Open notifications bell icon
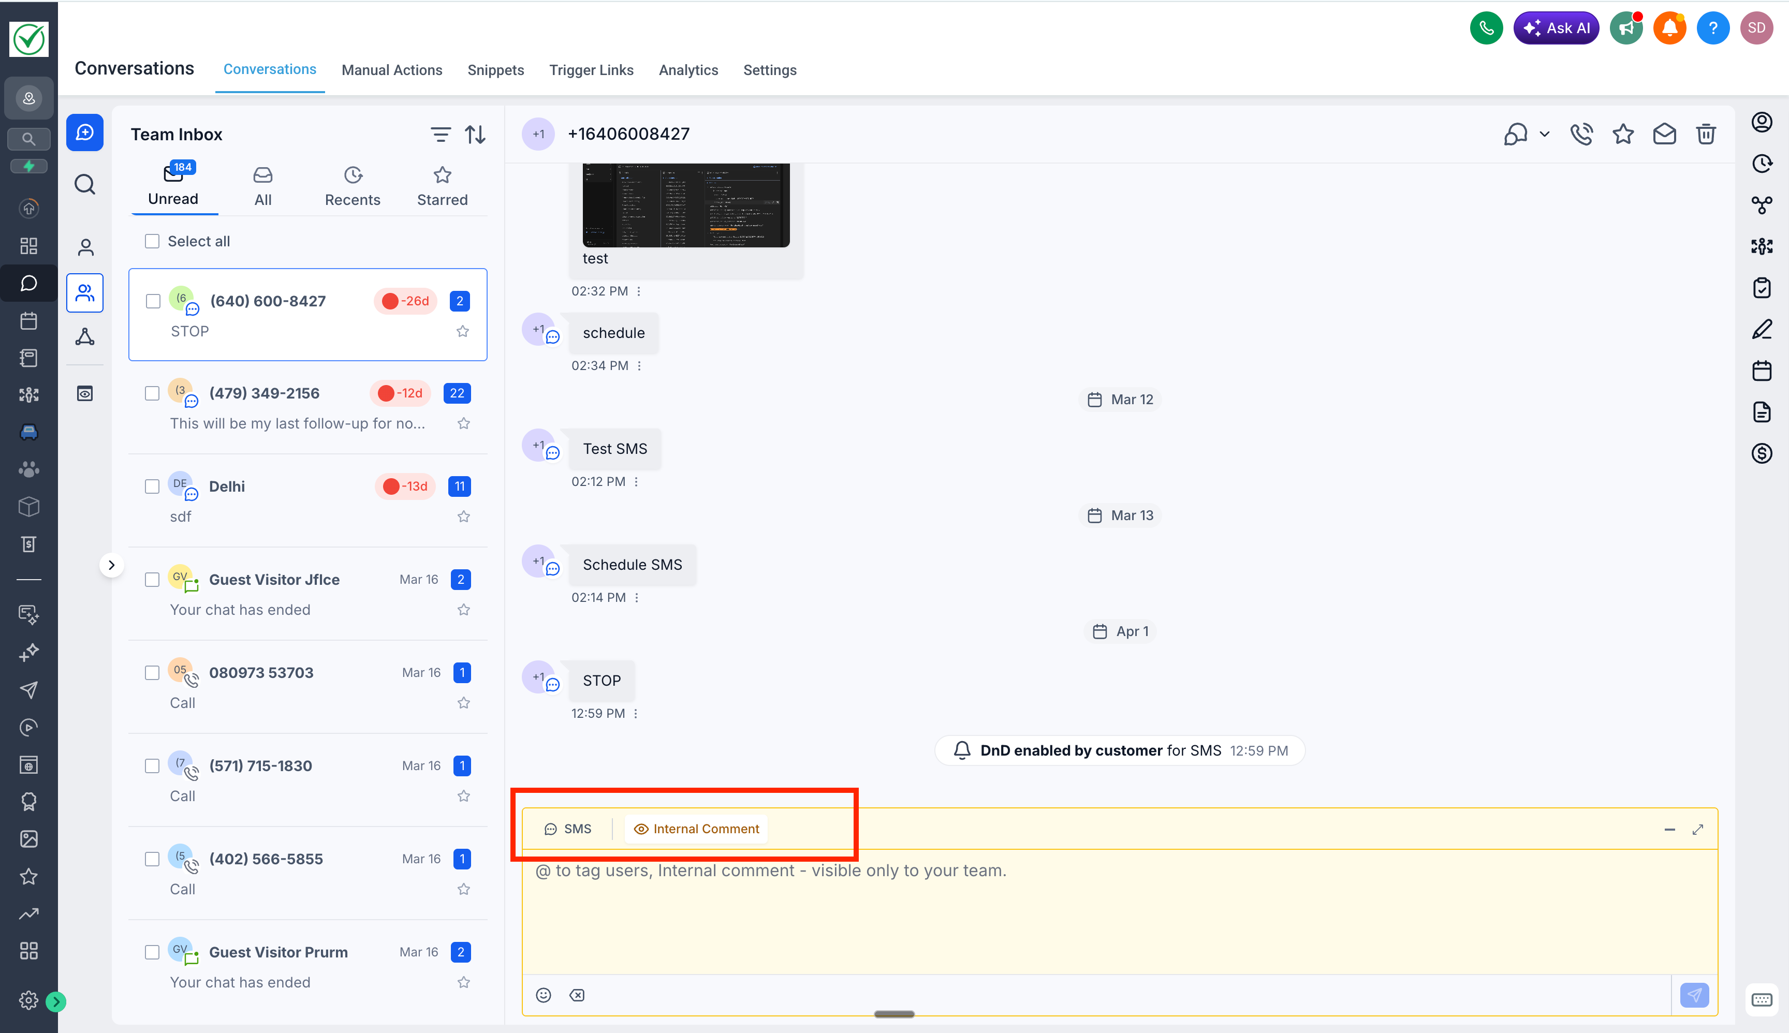 (x=1669, y=28)
